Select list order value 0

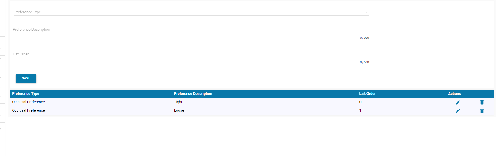pos(360,102)
